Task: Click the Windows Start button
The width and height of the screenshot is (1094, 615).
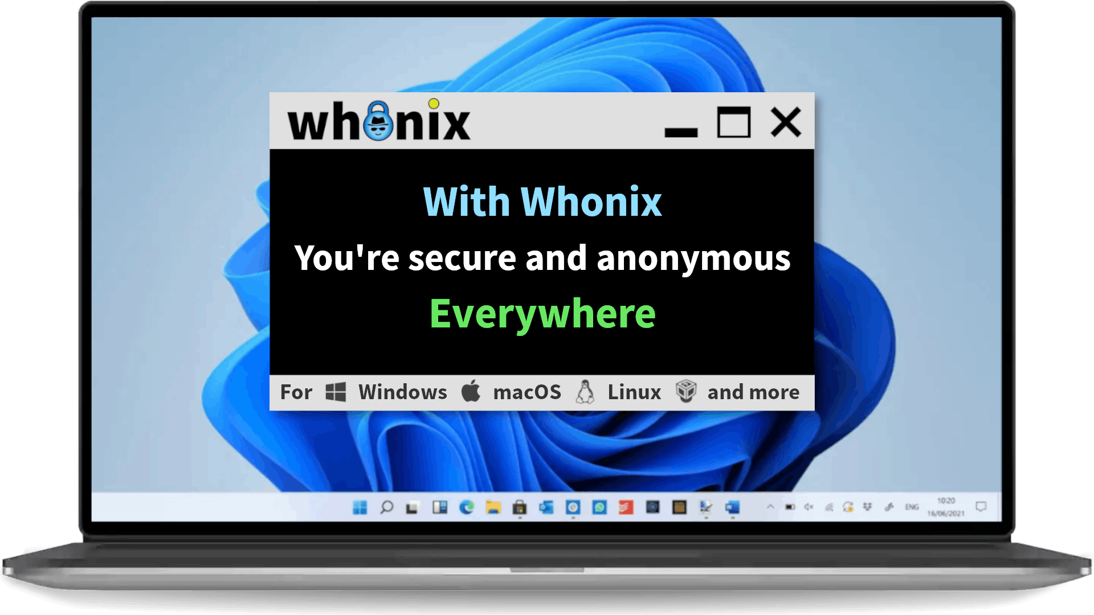Action: tap(360, 507)
